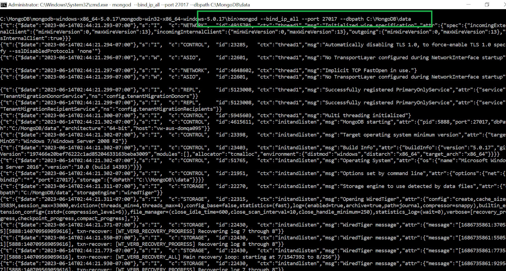Viewport: 506px width, 271px height.
Task: Click the command 'mongod --bind_ip_all --port 27017'
Action: pos(288,19)
